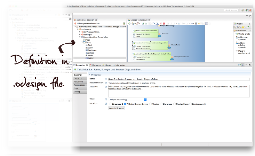Select the Seminarraum 5 location radio

click(x=190, y=104)
